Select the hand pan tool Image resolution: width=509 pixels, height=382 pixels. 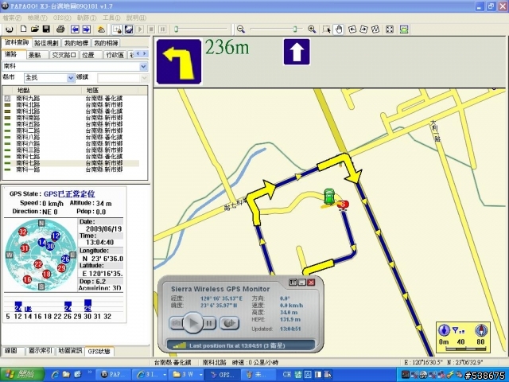(339, 29)
